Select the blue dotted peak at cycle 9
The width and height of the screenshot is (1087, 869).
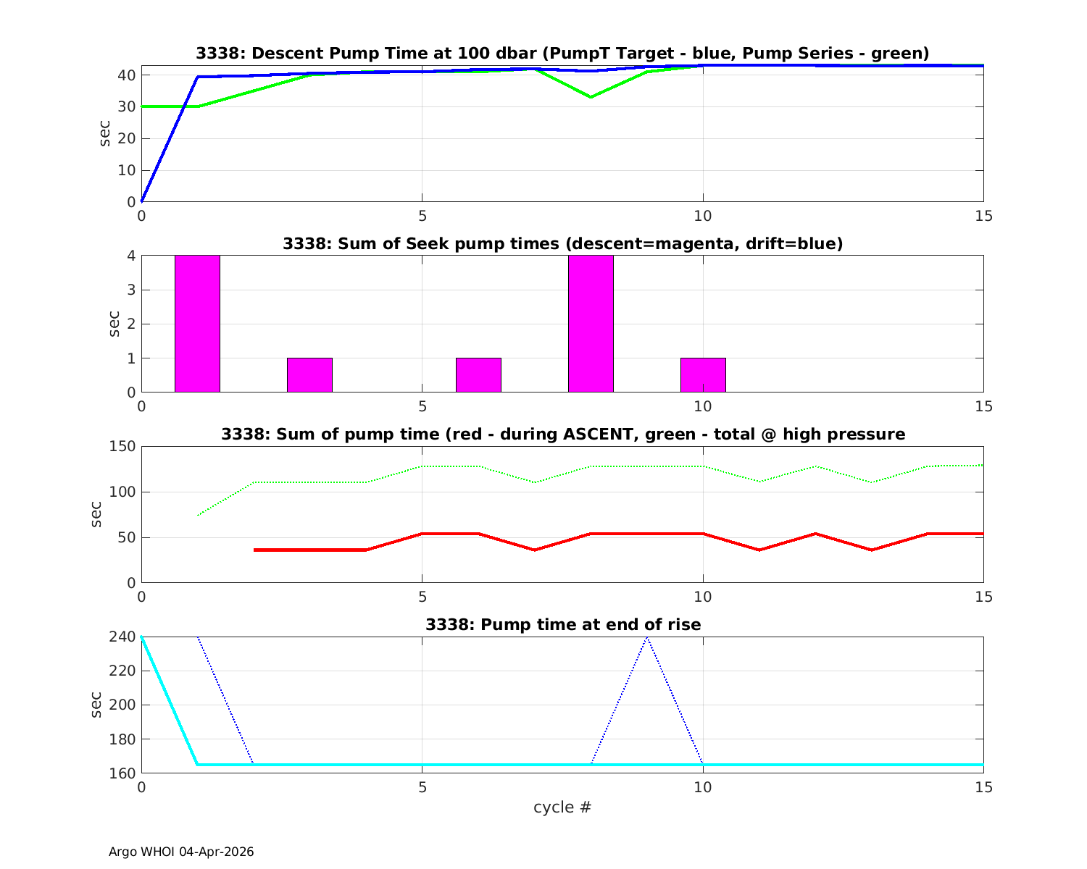(x=646, y=638)
